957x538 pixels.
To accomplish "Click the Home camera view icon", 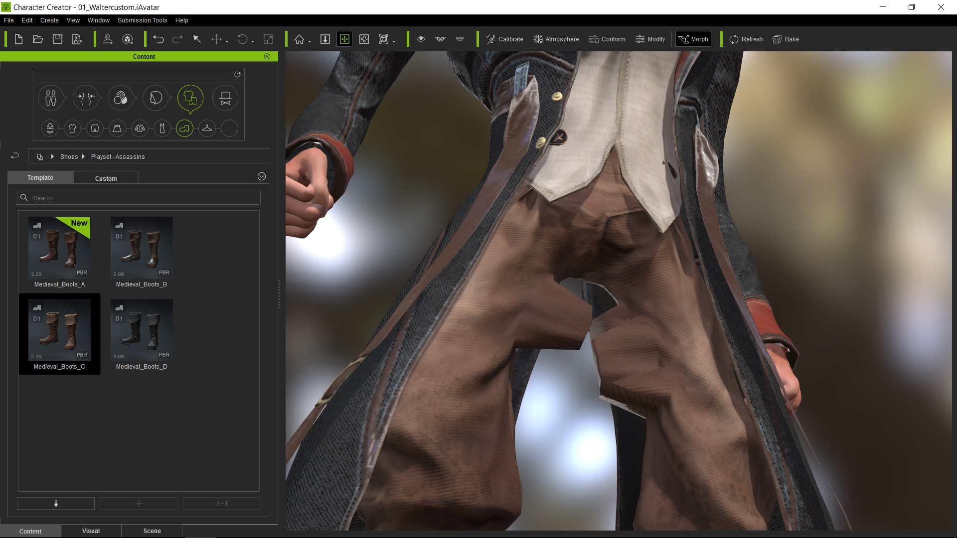I will pos(299,39).
